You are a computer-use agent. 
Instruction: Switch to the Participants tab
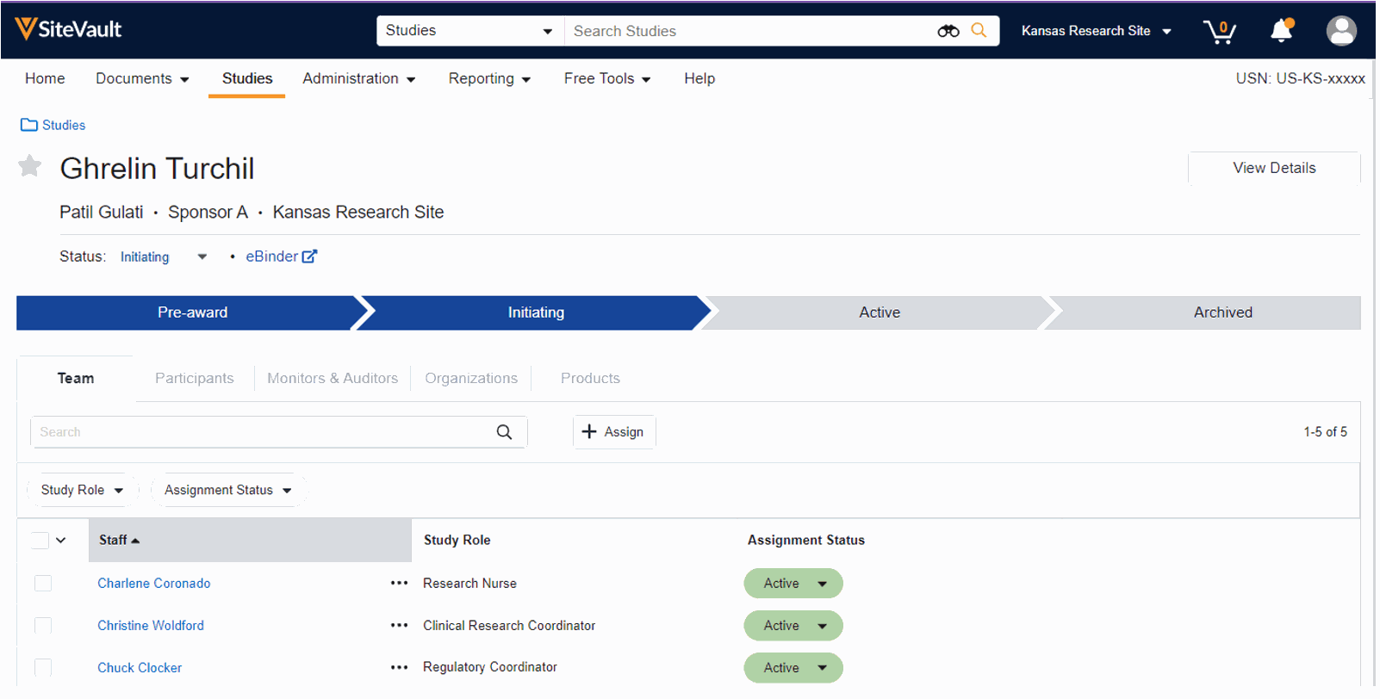pos(194,378)
